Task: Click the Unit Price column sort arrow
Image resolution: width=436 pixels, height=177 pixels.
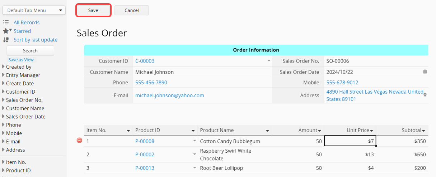Action: 372,131
